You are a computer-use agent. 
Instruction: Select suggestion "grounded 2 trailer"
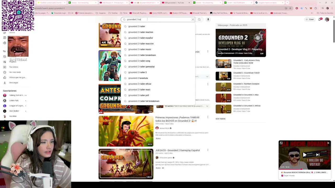(158, 26)
